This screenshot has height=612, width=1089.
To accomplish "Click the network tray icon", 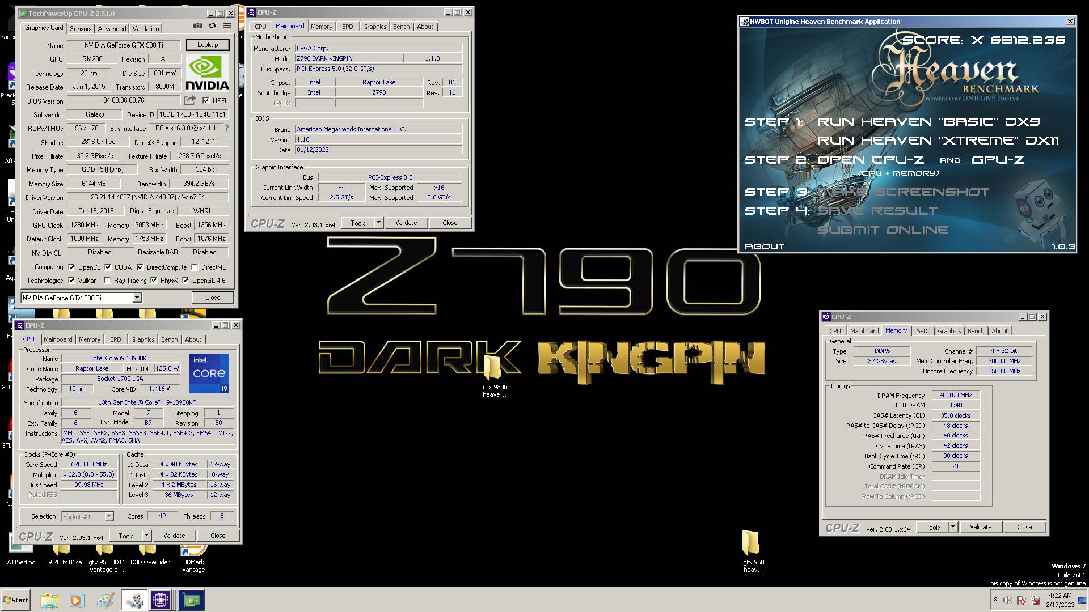I will [x=1035, y=600].
